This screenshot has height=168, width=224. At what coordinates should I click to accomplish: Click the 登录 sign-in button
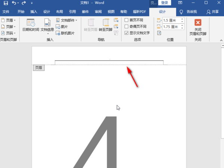165,3
